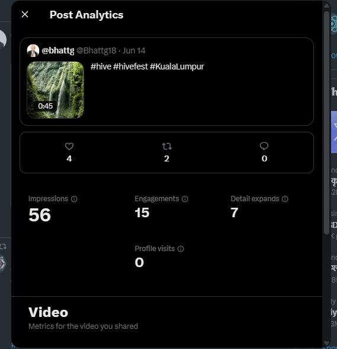Open the @Bhattg18 handle link

tap(96, 50)
